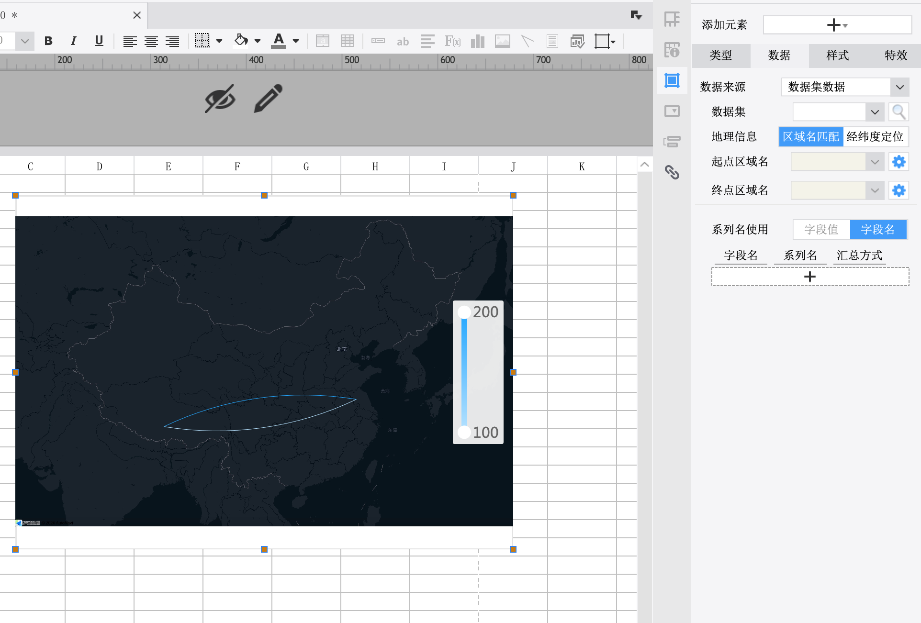Screen dimensions: 921x623
Task: Open widget settings sidebar icon
Action: point(672,111)
